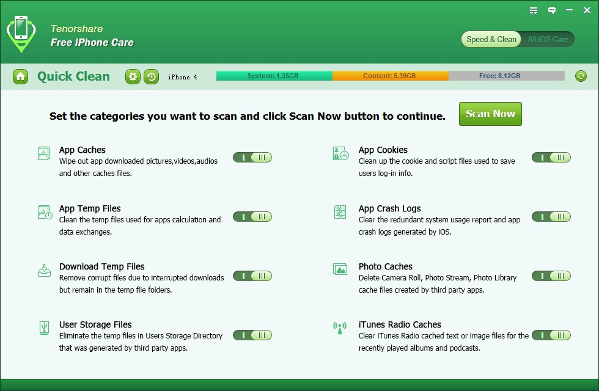599x391 pixels.
Task: Click the App Crash Logs category icon
Action: pyautogui.click(x=340, y=213)
